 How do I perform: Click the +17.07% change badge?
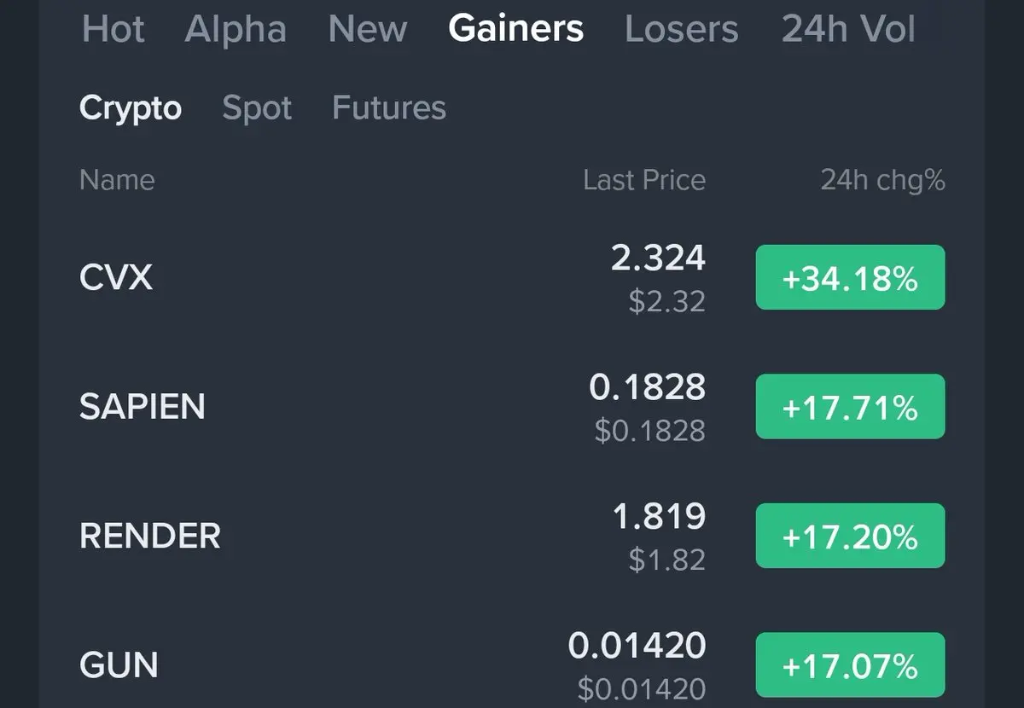click(x=850, y=665)
